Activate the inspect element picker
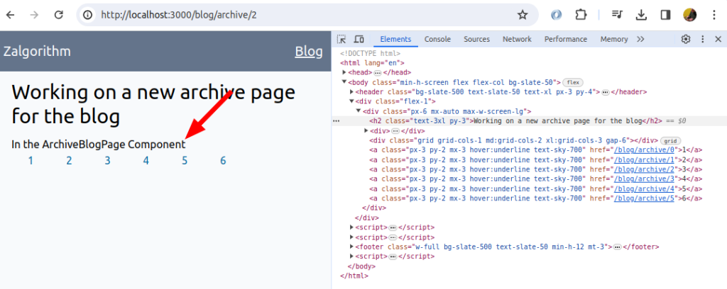Viewport: 727px width, 289px height. [341, 39]
